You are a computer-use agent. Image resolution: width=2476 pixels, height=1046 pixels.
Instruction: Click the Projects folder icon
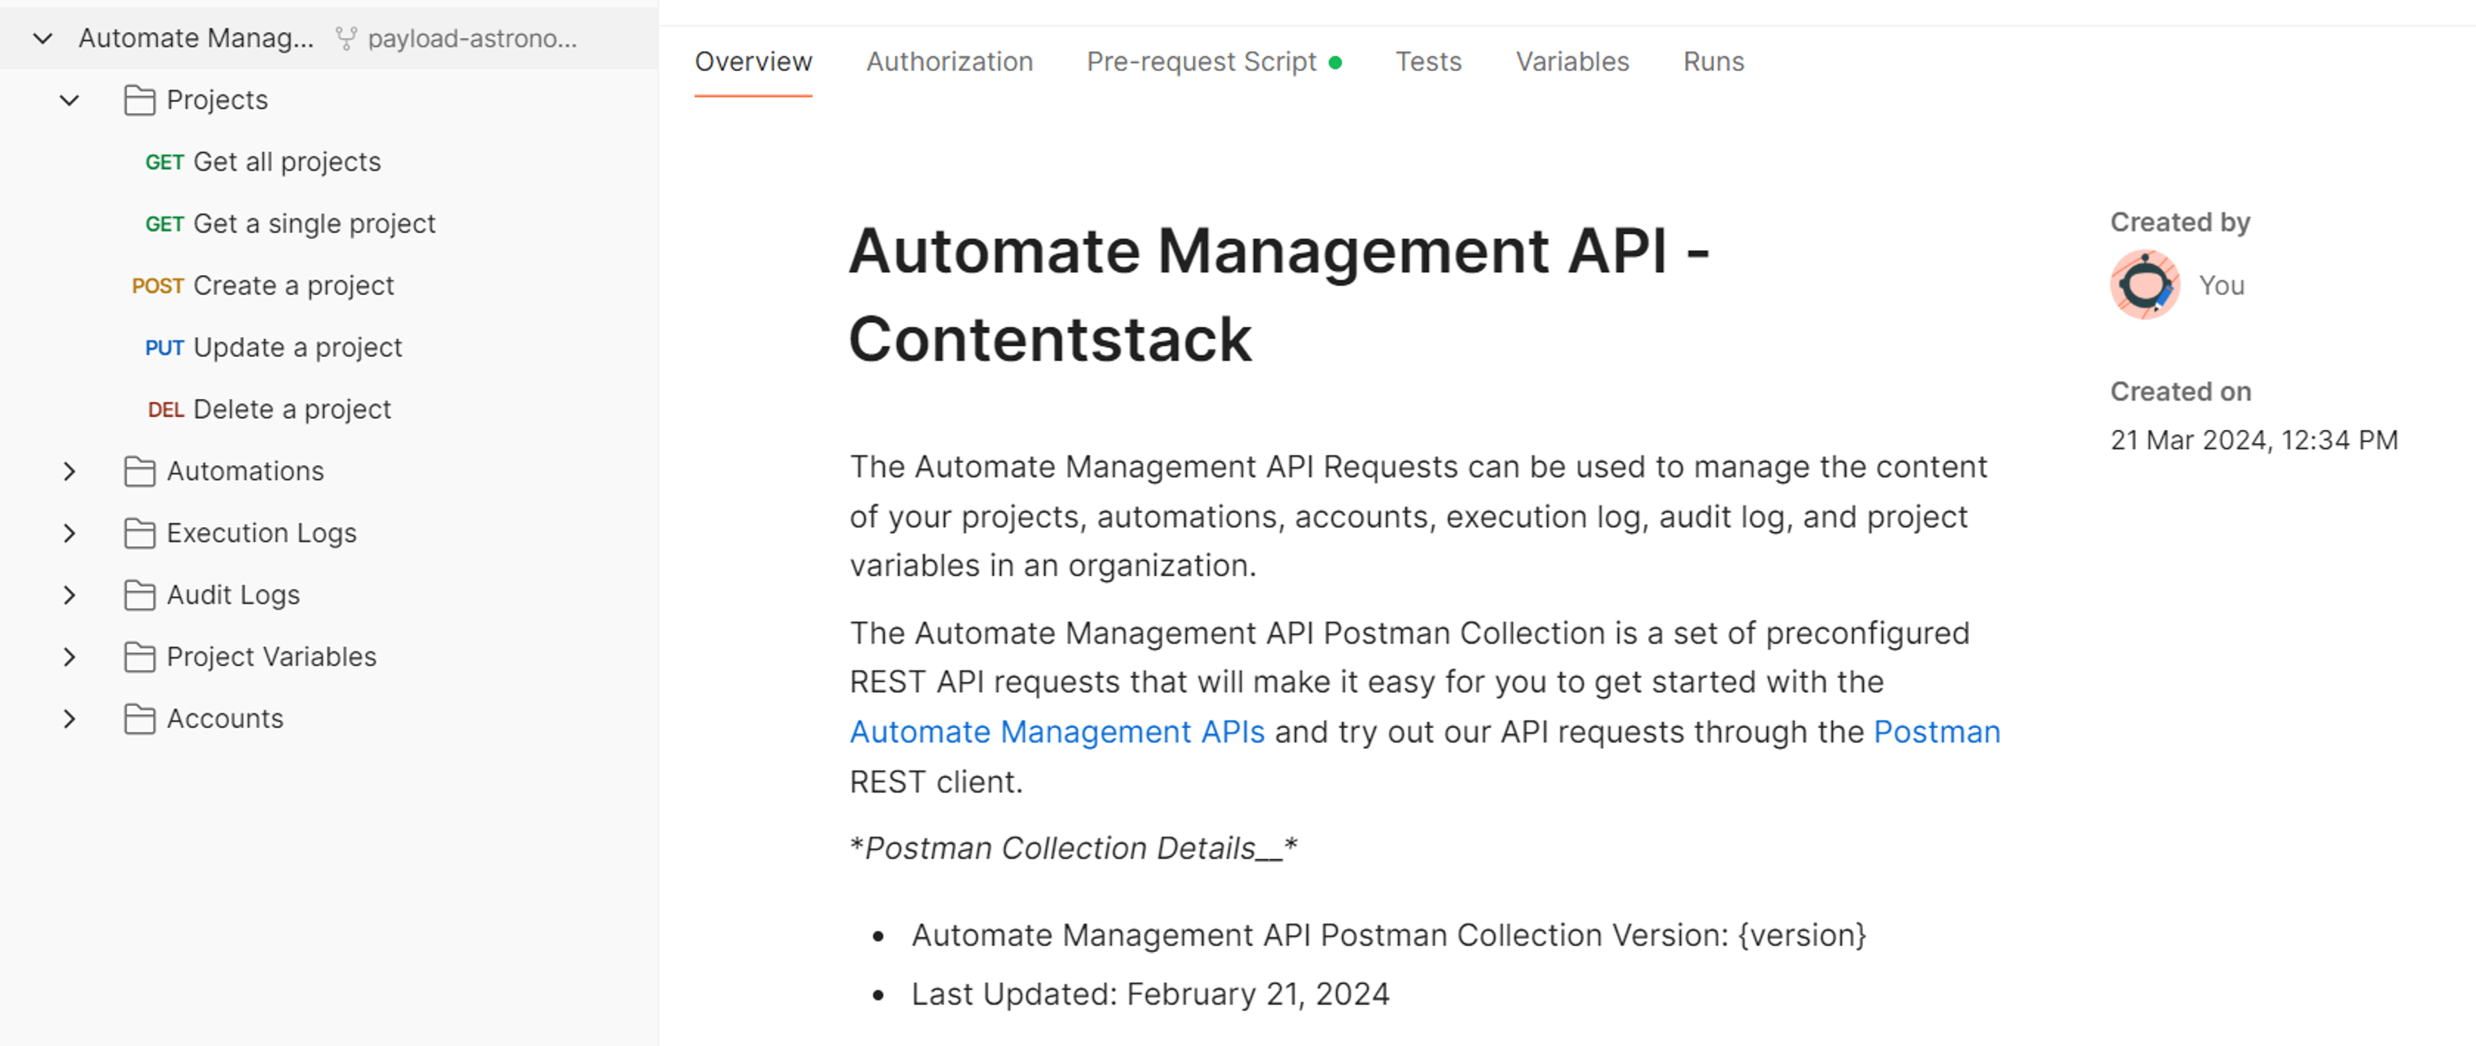pyautogui.click(x=139, y=100)
